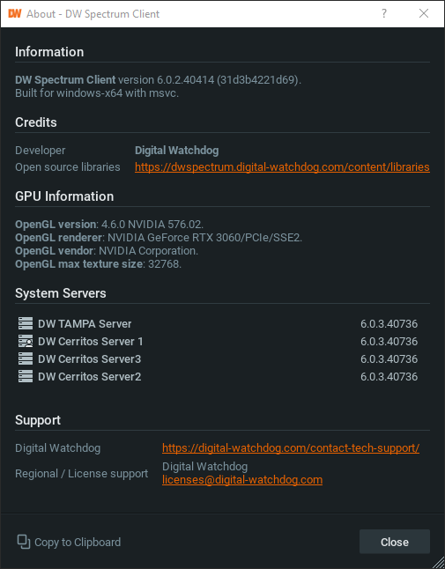The width and height of the screenshot is (445, 569).
Task: Click the About - DW Spectrum Client title
Action: [x=93, y=14]
